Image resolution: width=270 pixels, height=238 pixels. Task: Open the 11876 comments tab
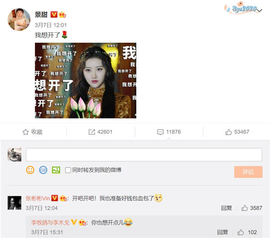[x=169, y=132]
